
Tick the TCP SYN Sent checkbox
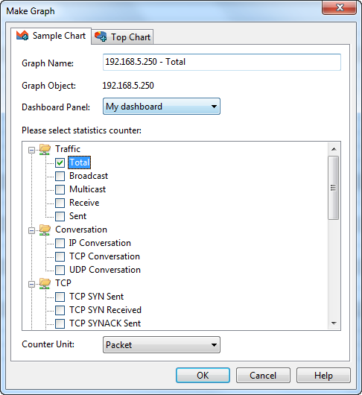click(x=60, y=297)
